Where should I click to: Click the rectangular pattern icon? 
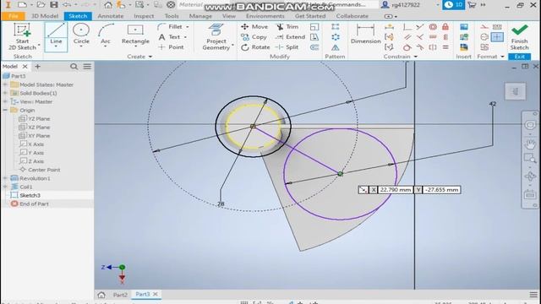pyautogui.click(x=335, y=26)
